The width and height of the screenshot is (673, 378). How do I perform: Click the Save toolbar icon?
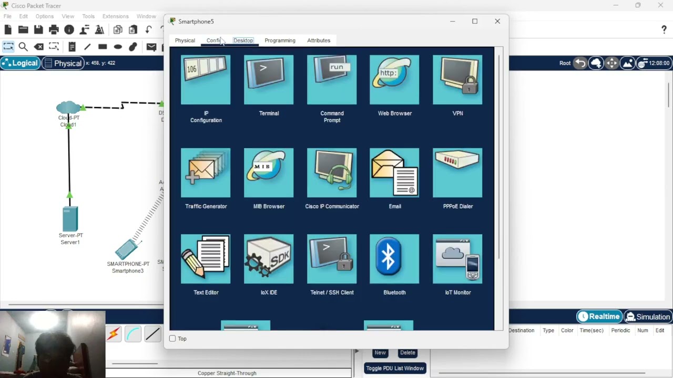[x=38, y=30]
